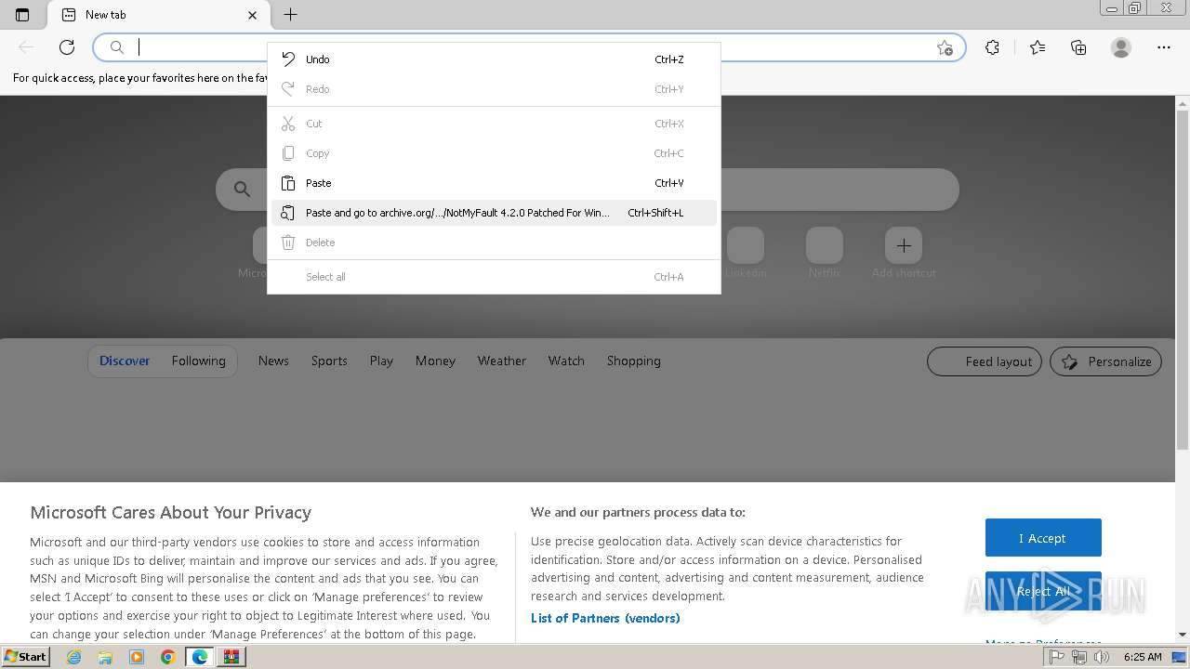Open List of Partners (vendors) link

pos(605,618)
